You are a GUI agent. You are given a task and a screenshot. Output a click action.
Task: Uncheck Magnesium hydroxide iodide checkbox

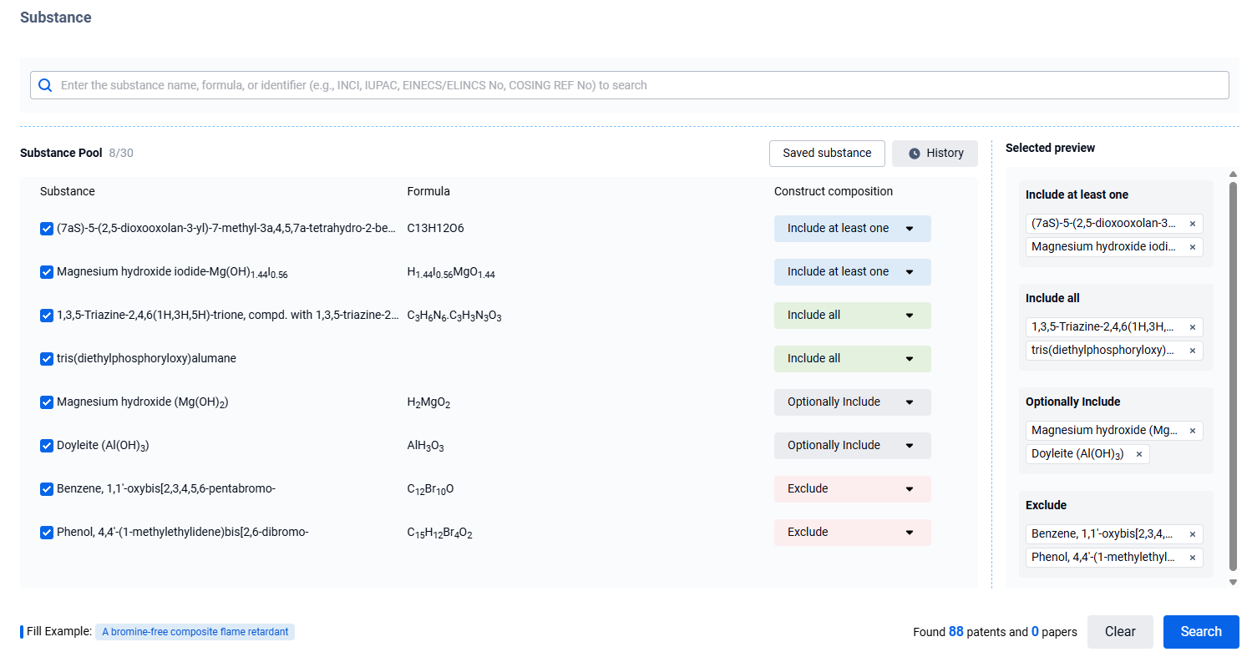click(x=47, y=272)
